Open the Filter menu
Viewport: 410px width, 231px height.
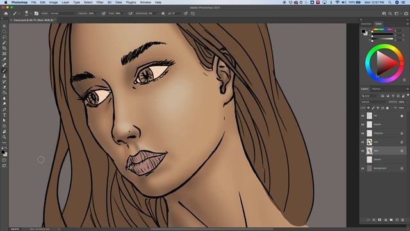[100, 3]
